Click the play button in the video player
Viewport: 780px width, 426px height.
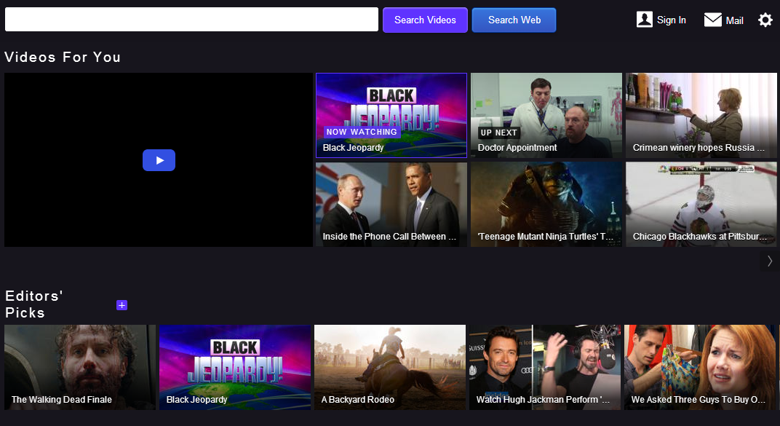(x=159, y=160)
